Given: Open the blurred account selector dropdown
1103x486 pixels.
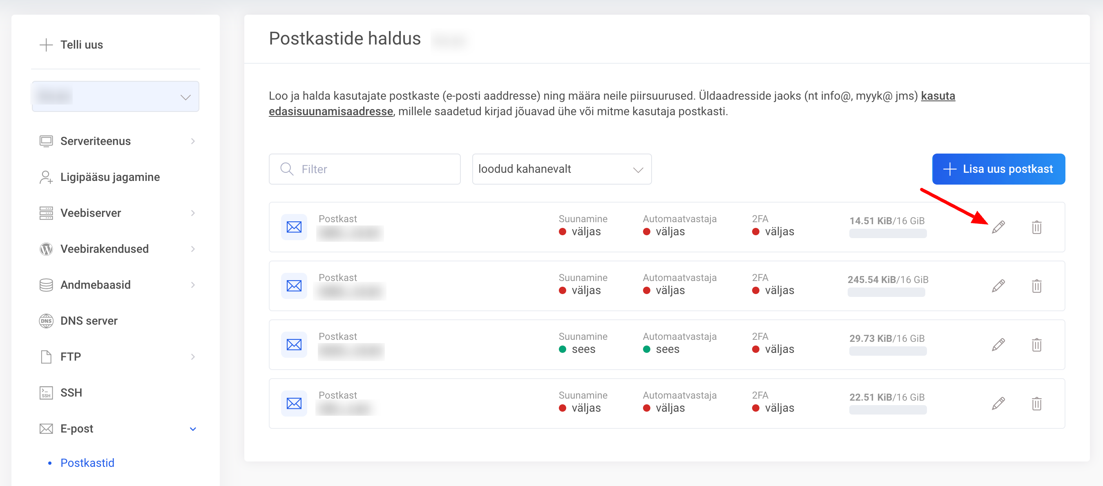Looking at the screenshot, I should pos(115,97).
